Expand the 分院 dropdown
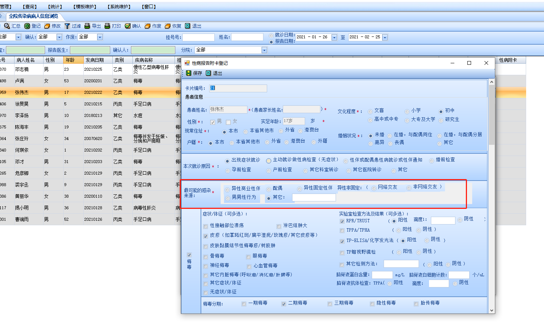 264,50
